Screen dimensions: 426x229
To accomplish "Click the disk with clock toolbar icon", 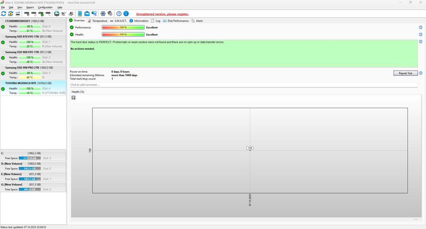I will pos(34,14).
